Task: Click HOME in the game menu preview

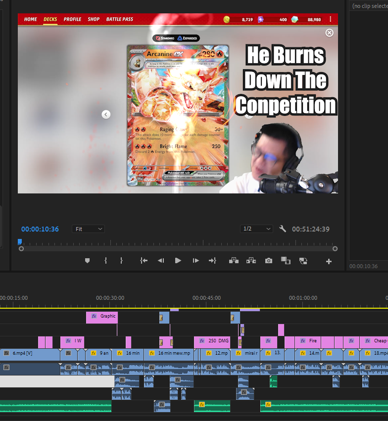Action: pyautogui.click(x=30, y=19)
